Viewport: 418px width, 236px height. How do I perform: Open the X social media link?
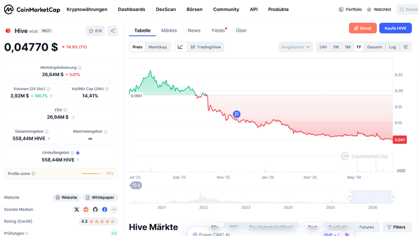click(x=76, y=209)
